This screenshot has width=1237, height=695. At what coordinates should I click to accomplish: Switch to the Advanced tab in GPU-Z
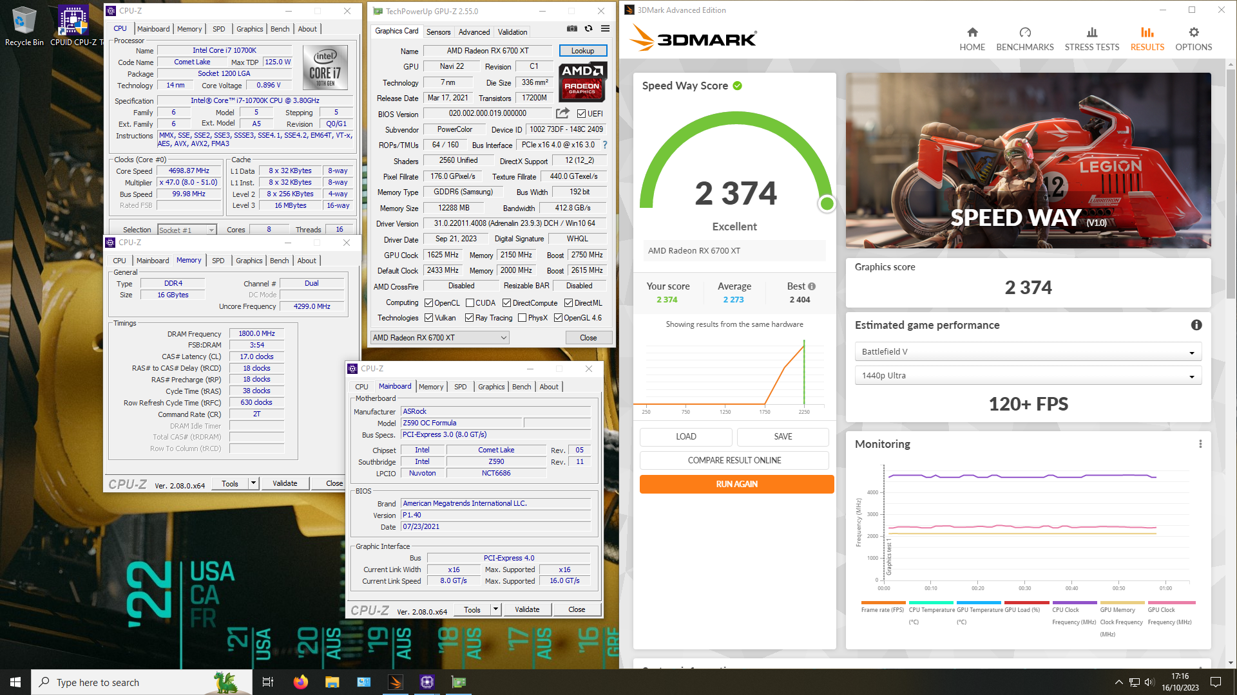474,32
